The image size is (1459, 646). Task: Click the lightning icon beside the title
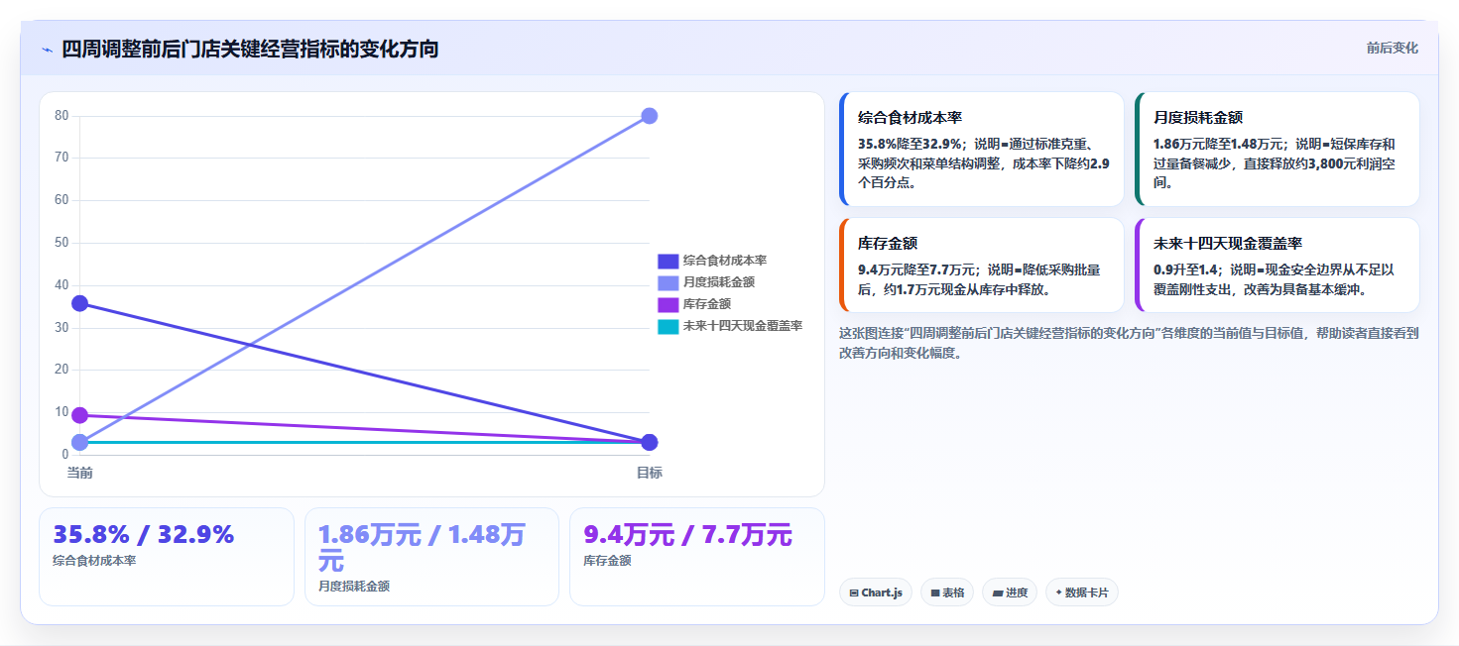[47, 50]
